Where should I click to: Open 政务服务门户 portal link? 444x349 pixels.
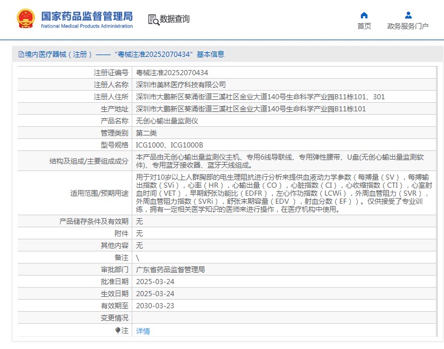(408, 26)
